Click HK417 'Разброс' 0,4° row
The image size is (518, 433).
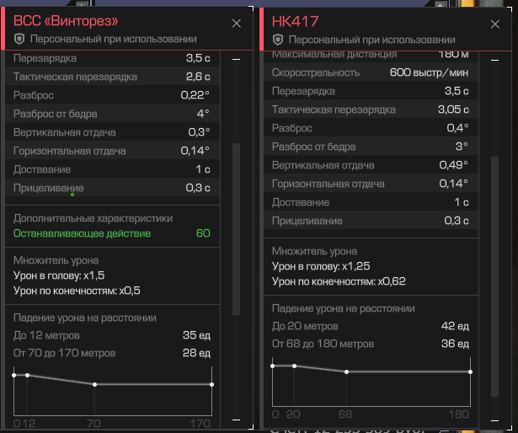pyautogui.click(x=371, y=128)
